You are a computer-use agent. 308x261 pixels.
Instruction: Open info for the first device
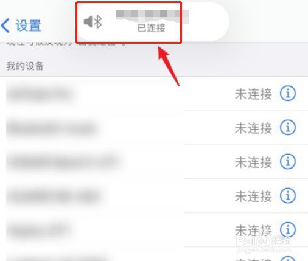(x=288, y=93)
